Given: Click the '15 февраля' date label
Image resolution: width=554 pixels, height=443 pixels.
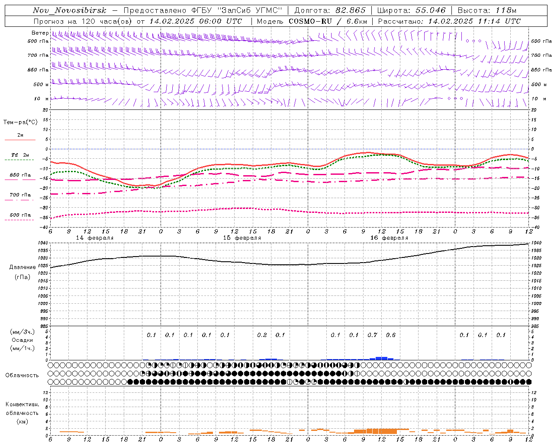Looking at the screenshot, I should tap(242, 238).
